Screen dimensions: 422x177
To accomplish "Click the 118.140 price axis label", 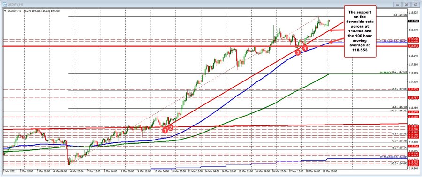I will pyautogui.click(x=414, y=56).
